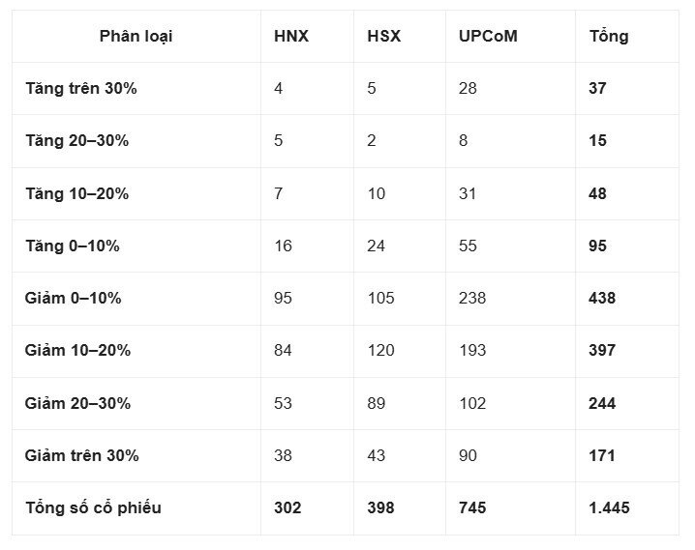
Task: Click the "Giảm 10–20%" row label
Action: 78,350
